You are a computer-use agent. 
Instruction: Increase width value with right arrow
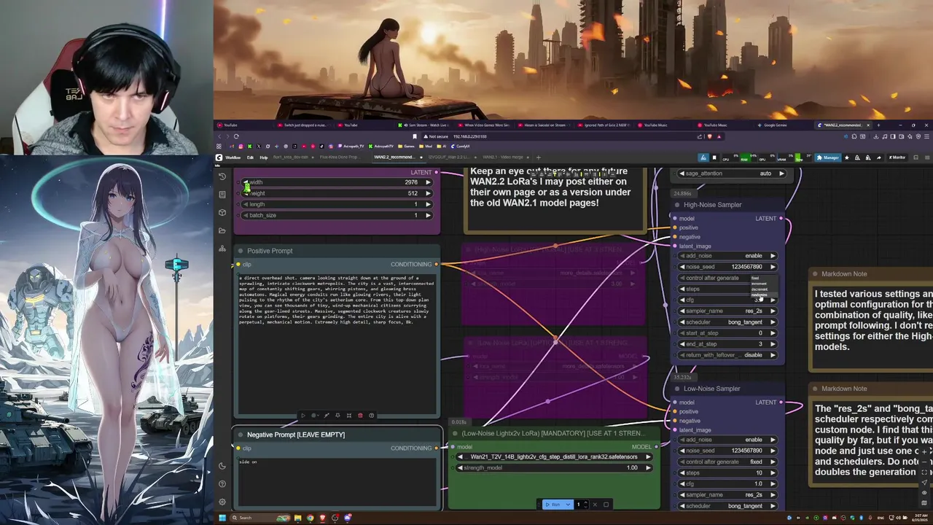coord(429,182)
